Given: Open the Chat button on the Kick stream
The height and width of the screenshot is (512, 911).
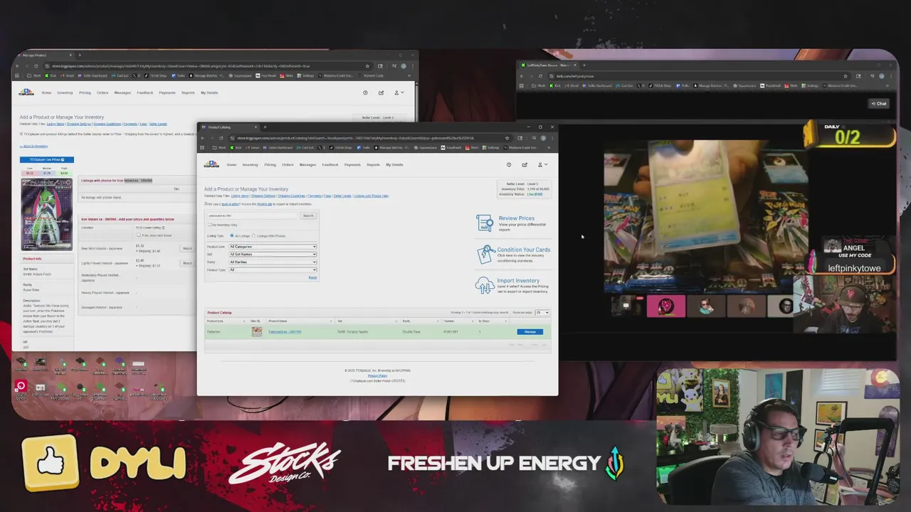Looking at the screenshot, I should [x=879, y=104].
